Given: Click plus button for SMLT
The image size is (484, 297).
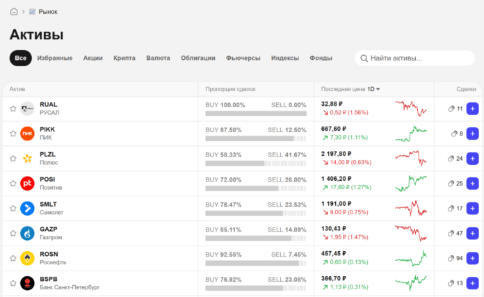Looking at the screenshot, I should [x=472, y=209].
